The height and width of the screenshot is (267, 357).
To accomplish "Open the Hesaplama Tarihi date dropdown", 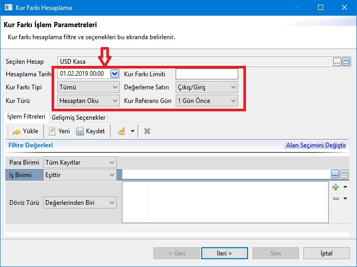I will [115, 74].
